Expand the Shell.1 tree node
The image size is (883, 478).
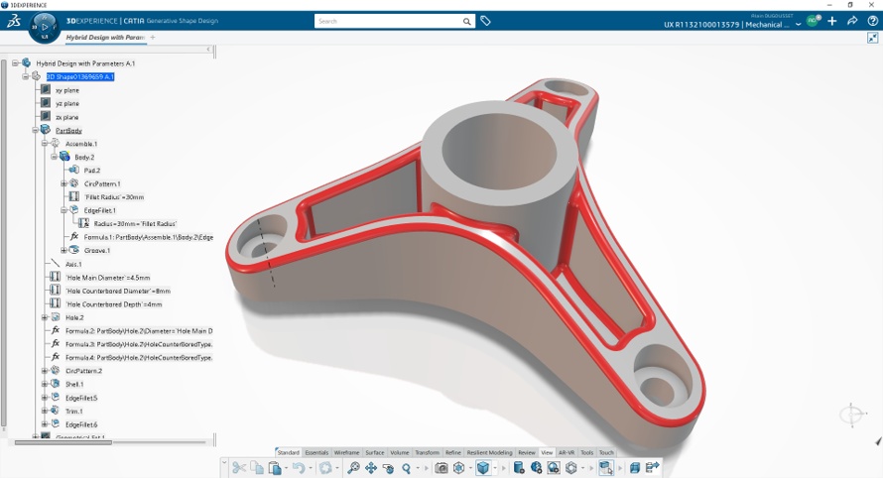(x=45, y=384)
